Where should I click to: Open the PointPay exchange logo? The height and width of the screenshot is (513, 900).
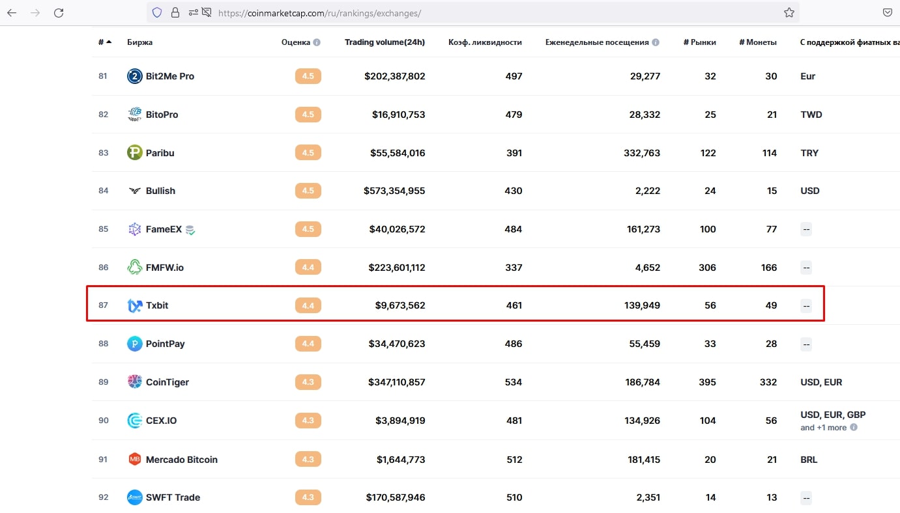tap(134, 344)
